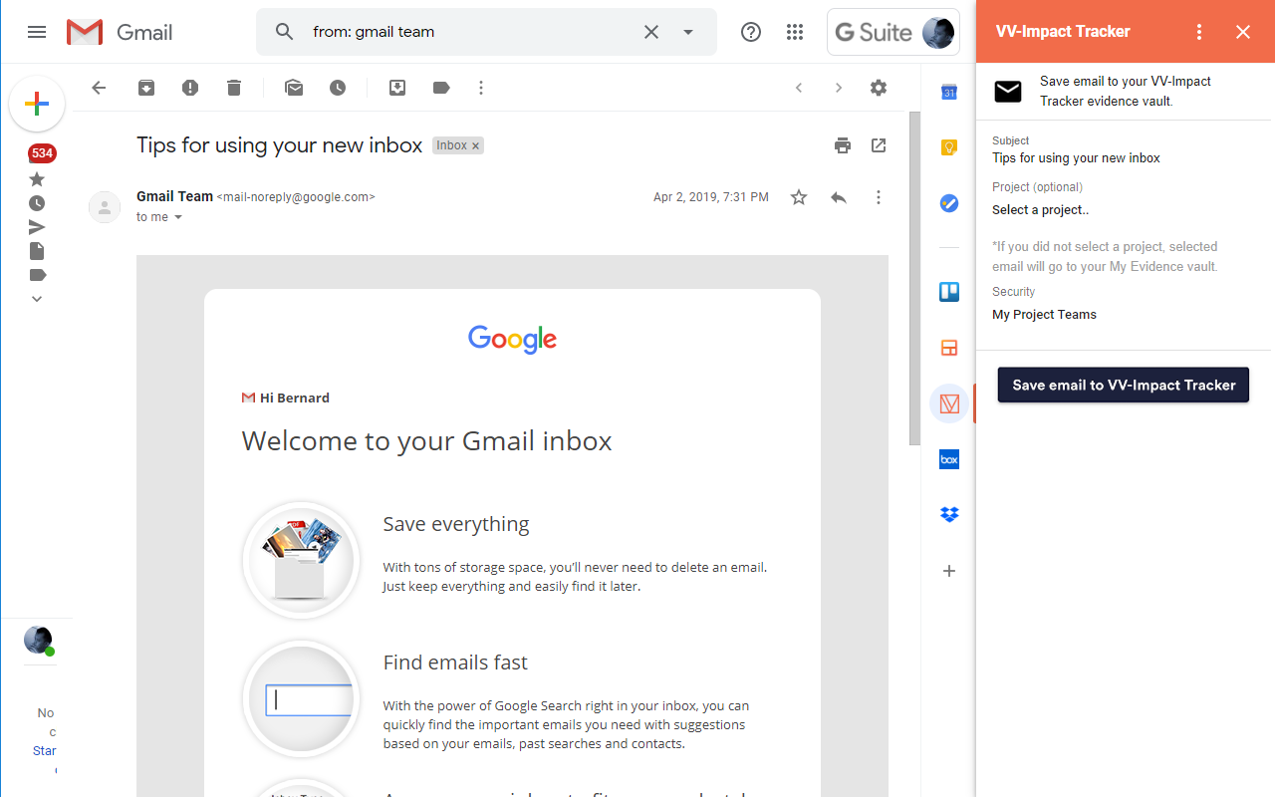Viewport: 1275px width, 797px height.
Task: Open Google Tasks in the side panel
Action: click(x=949, y=203)
